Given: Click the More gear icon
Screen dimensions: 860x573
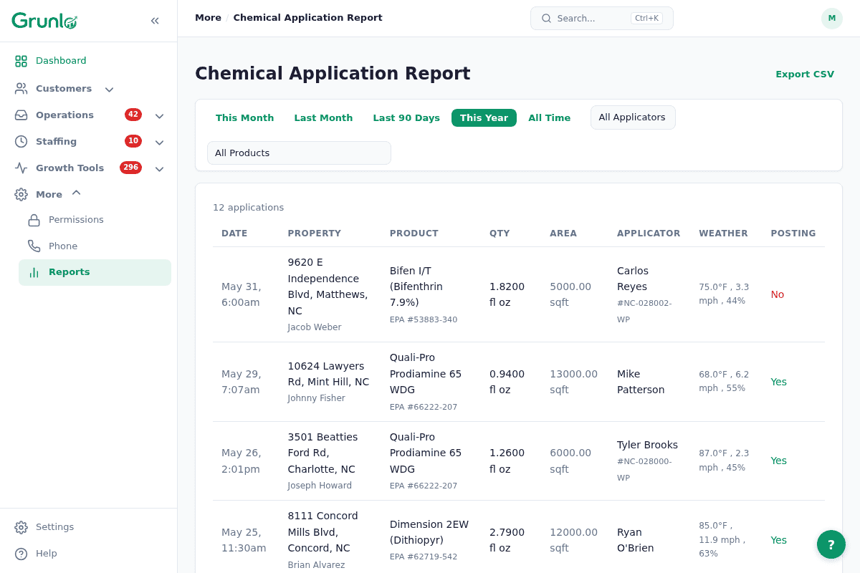Looking at the screenshot, I should 21,195.
